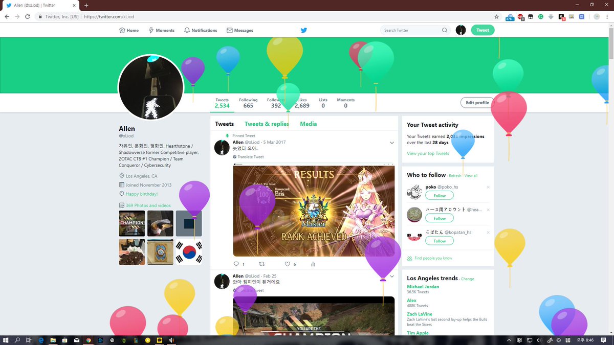Viewport: 614px width, 345px height.
Task: Open the Korean flag media thumbnail
Action: click(189, 252)
